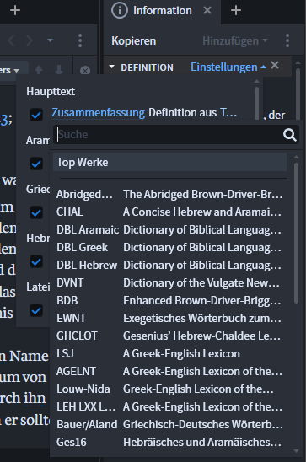Click the search magnifier icon
The width and height of the screenshot is (306, 462).
coord(289,135)
